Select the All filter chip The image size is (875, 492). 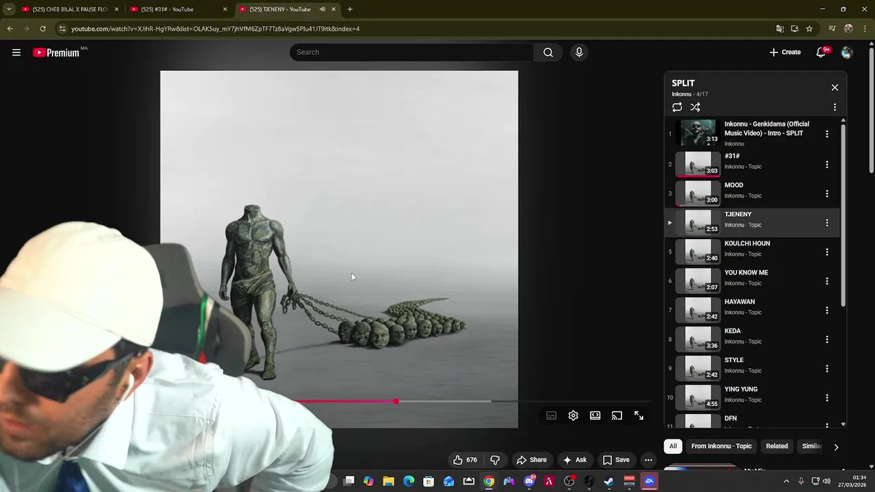tap(673, 446)
